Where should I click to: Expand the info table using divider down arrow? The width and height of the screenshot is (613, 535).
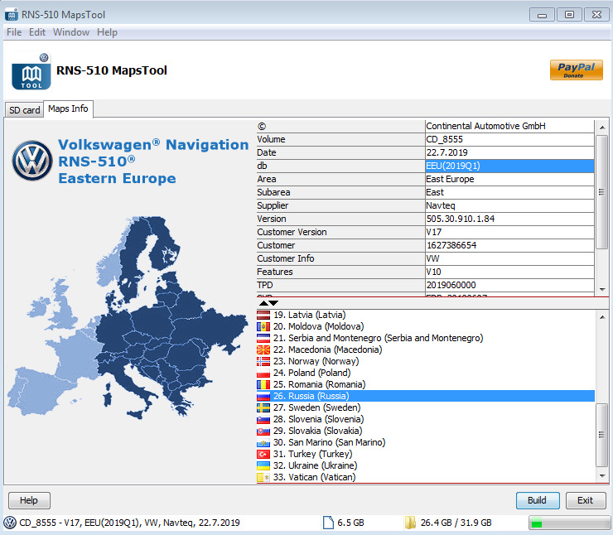tap(274, 303)
